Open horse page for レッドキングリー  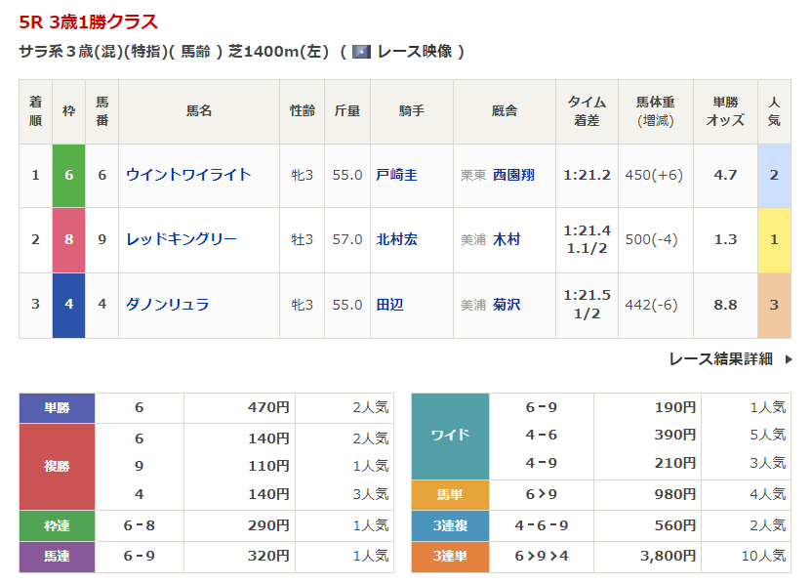click(x=182, y=239)
